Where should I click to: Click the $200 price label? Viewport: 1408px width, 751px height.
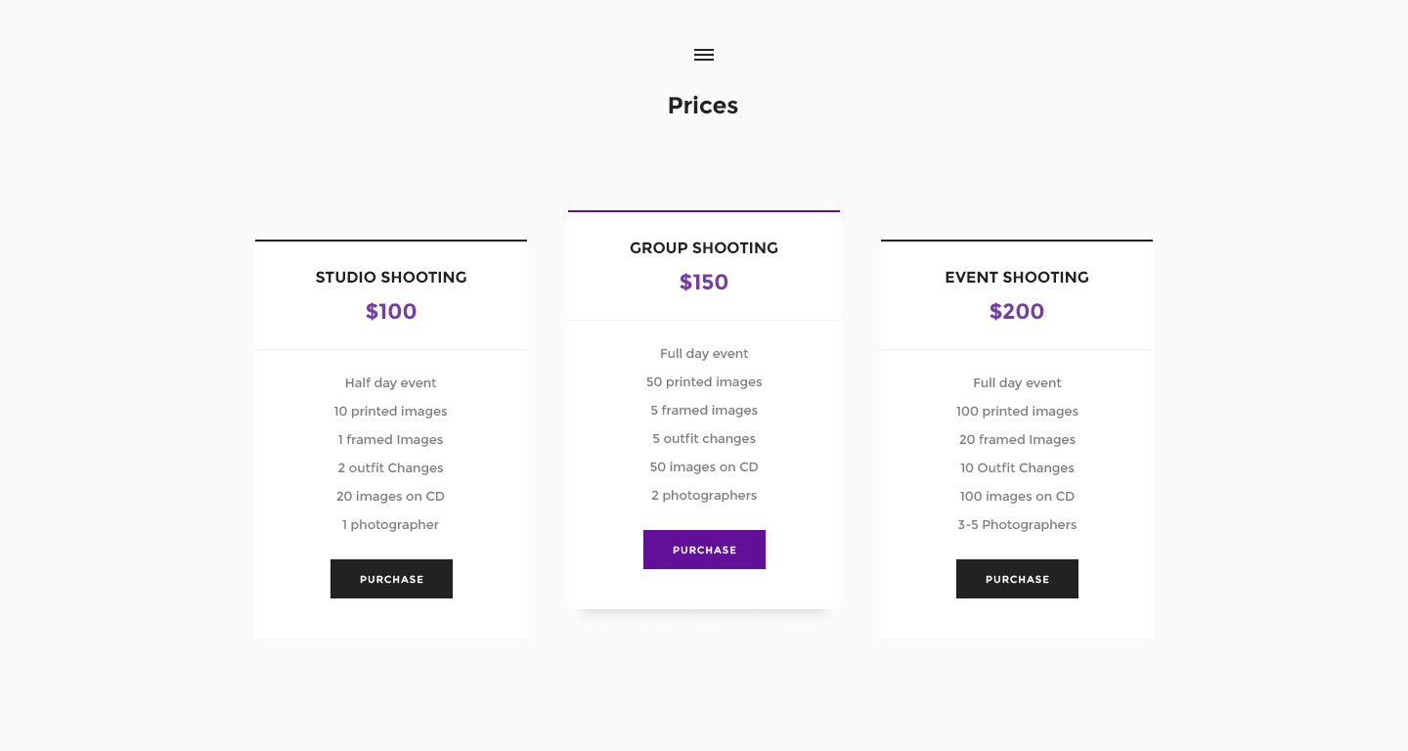pyautogui.click(x=1017, y=312)
